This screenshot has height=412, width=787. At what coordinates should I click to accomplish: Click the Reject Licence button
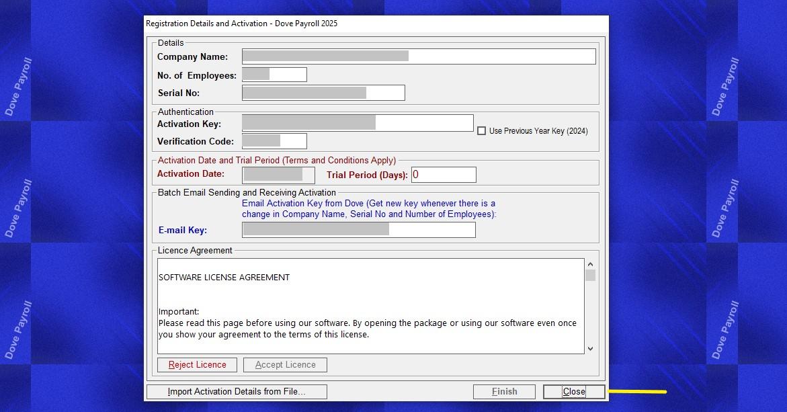pyautogui.click(x=197, y=365)
